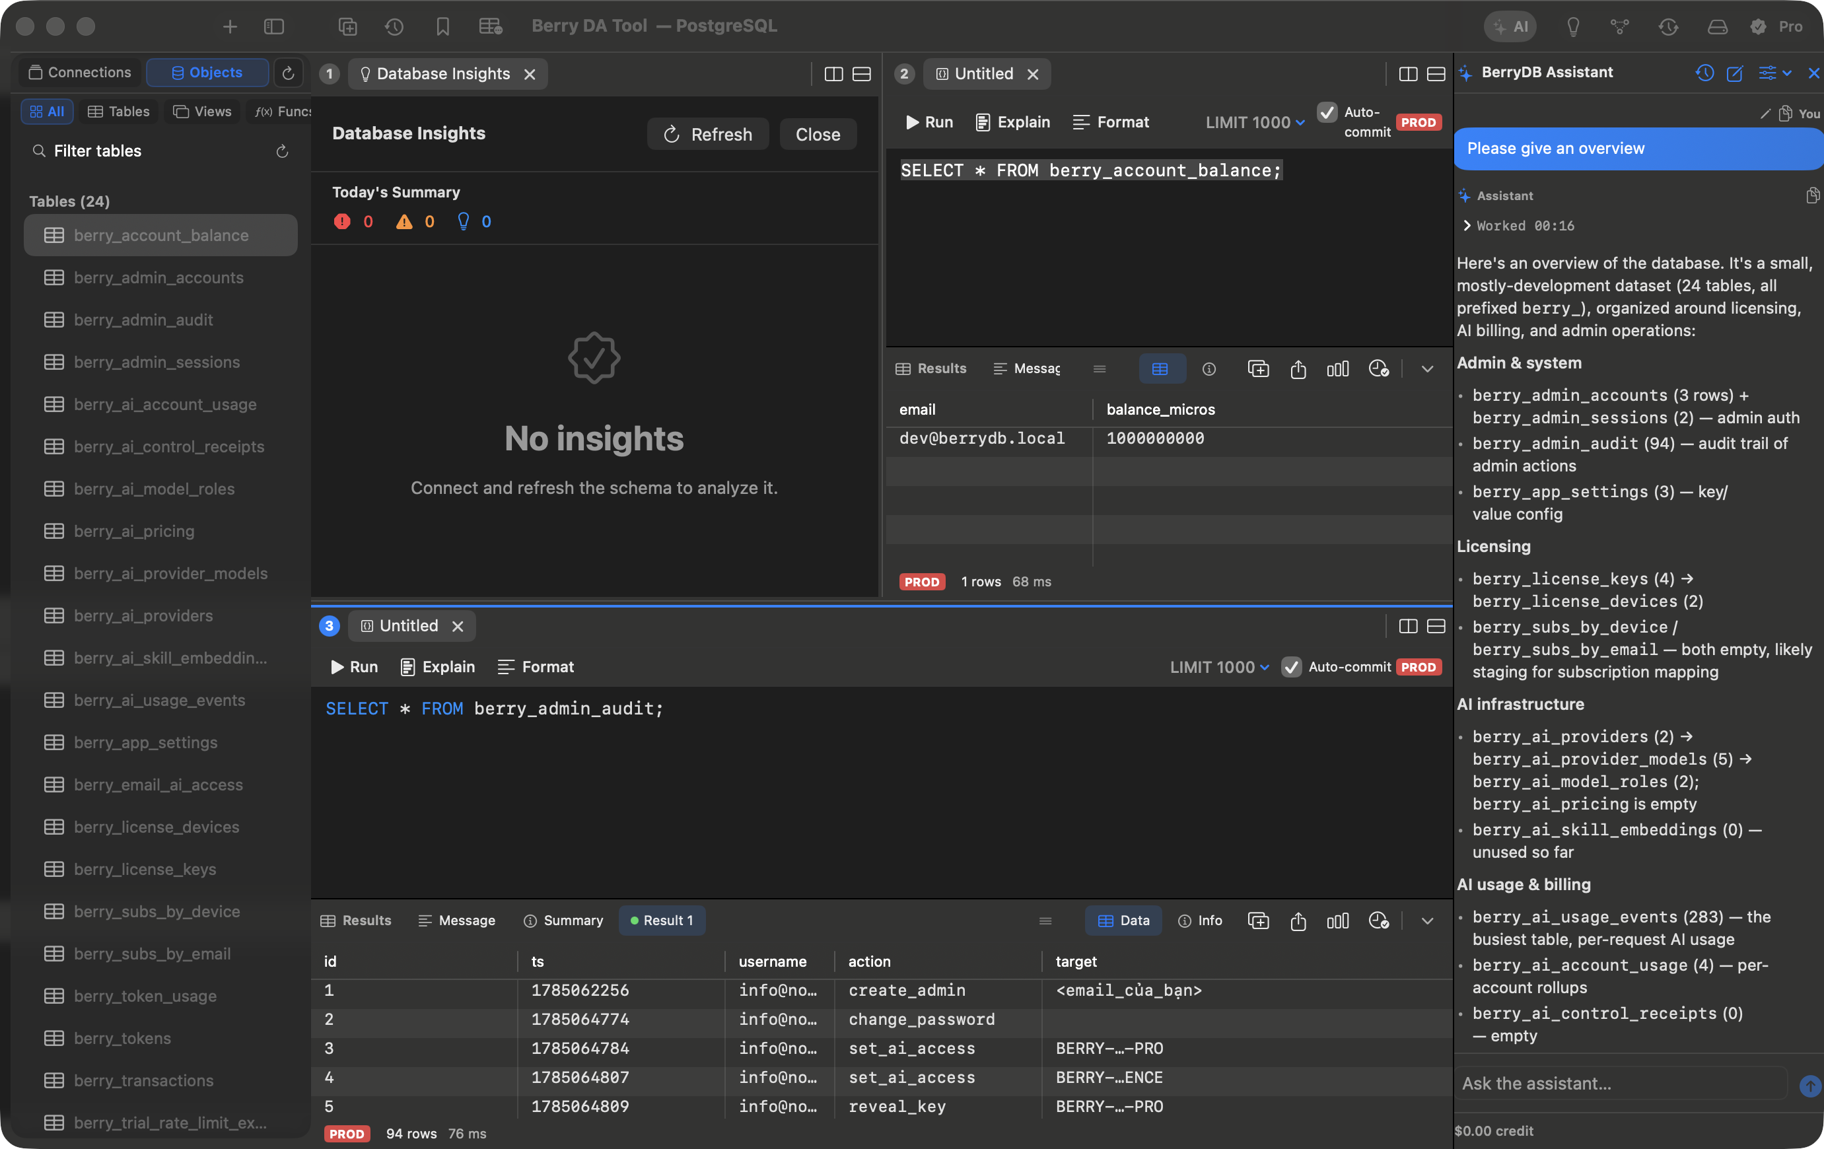Image resolution: width=1824 pixels, height=1149 pixels.
Task: Click the Pro badge in title bar
Action: [1777, 26]
